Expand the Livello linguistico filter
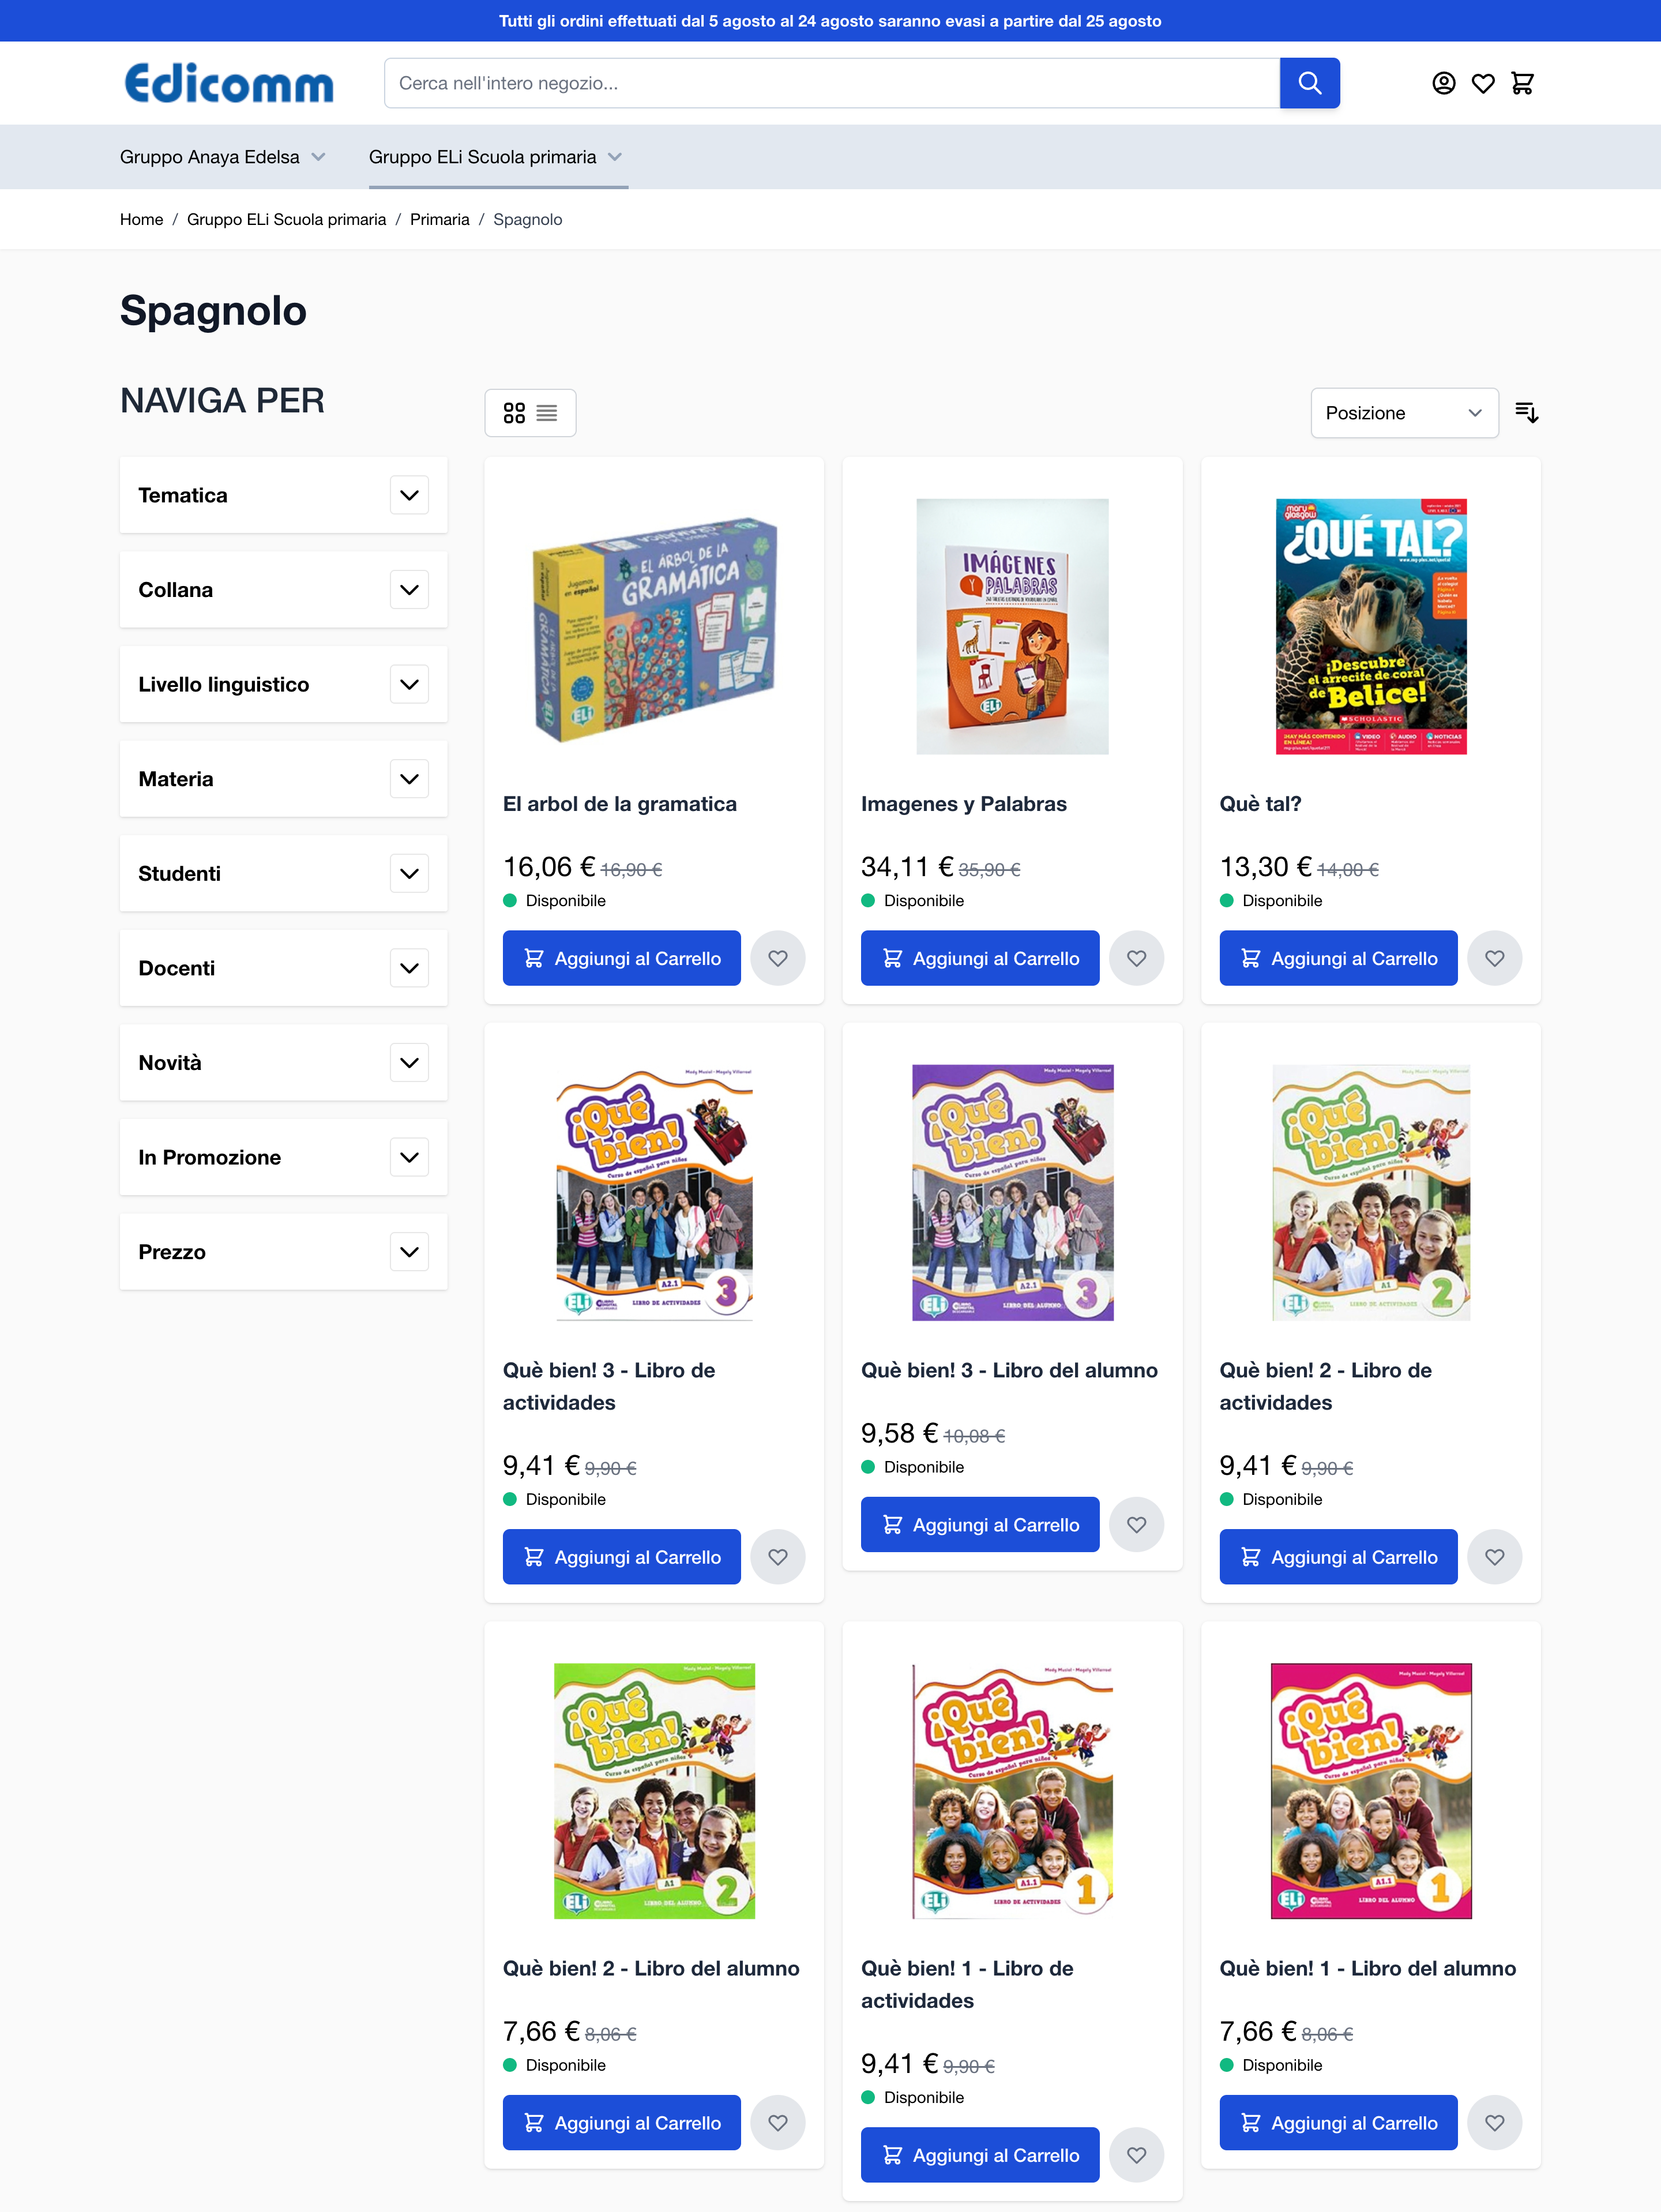This screenshot has width=1661, height=2212. coord(284,684)
